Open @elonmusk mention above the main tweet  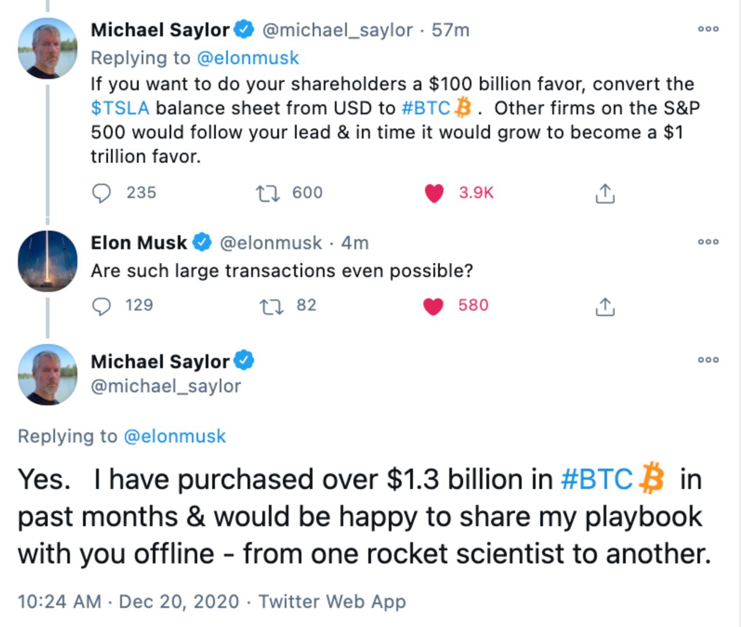[175, 436]
